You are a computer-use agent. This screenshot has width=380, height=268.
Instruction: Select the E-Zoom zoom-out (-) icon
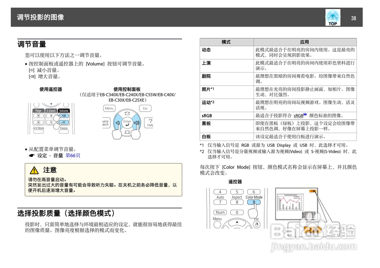(x=51, y=122)
